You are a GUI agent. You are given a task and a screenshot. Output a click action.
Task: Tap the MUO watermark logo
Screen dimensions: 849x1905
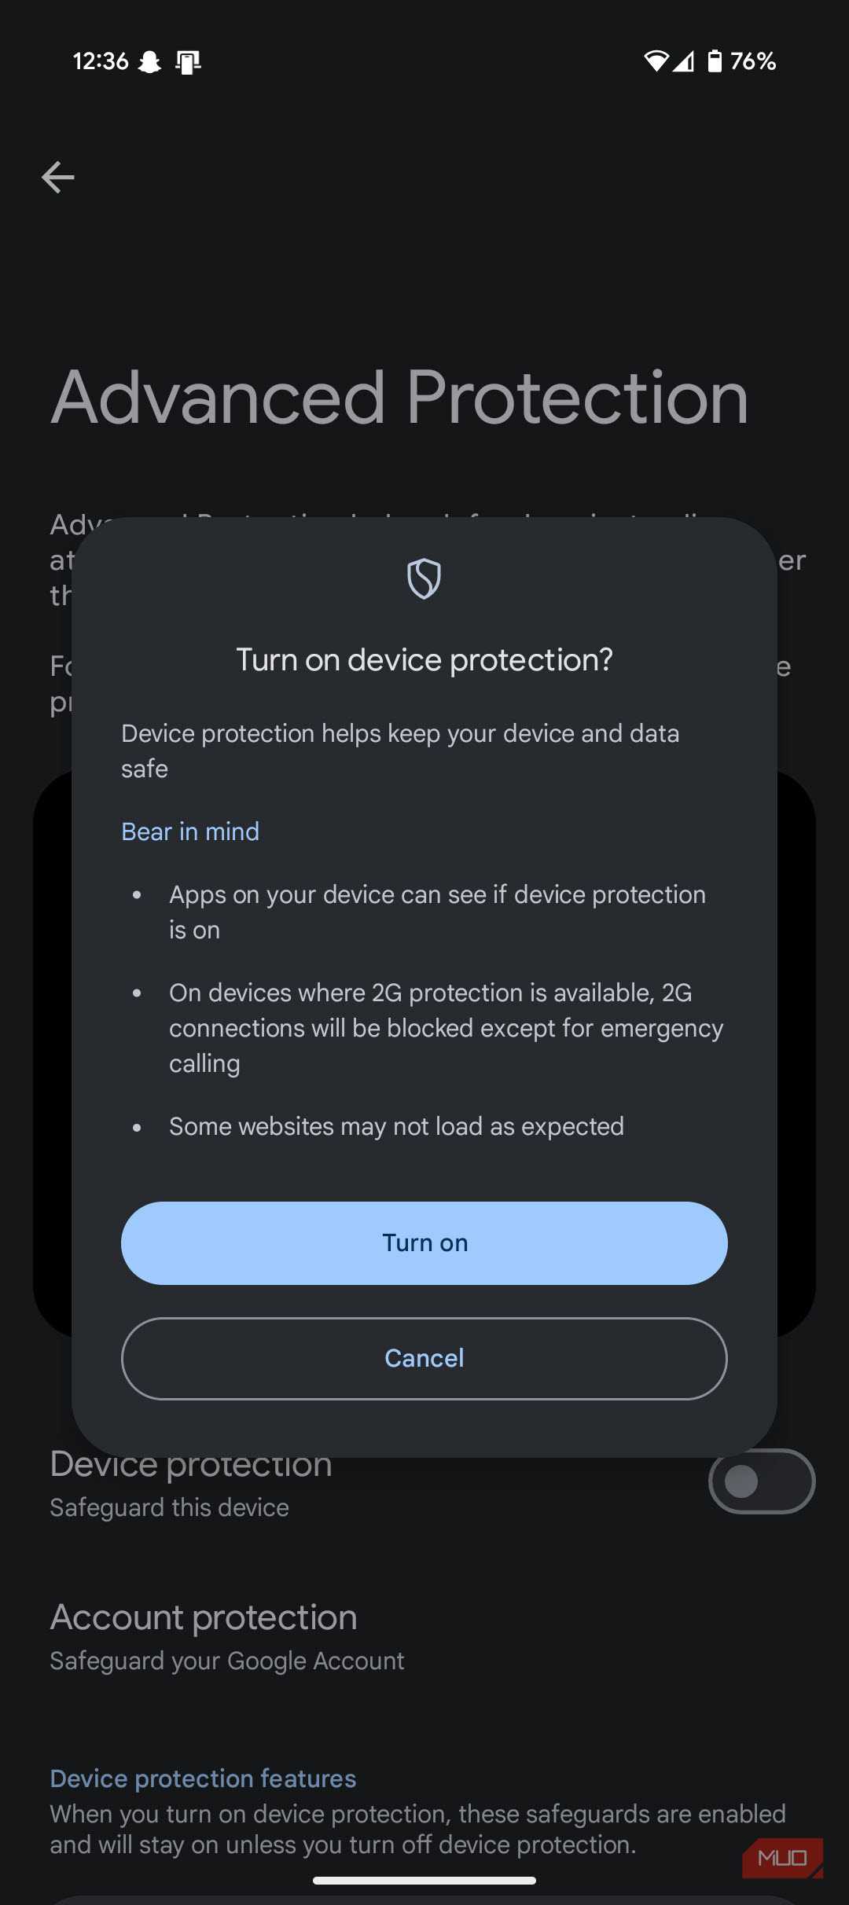[x=783, y=1858]
